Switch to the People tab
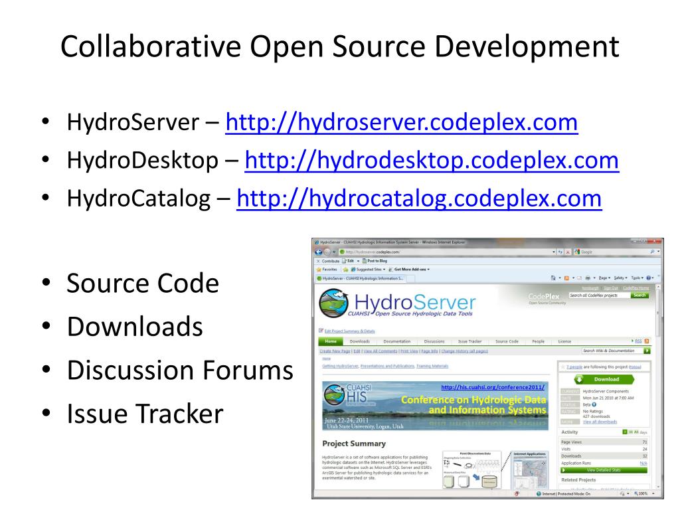Screen dimensions: 680x510 (538, 341)
